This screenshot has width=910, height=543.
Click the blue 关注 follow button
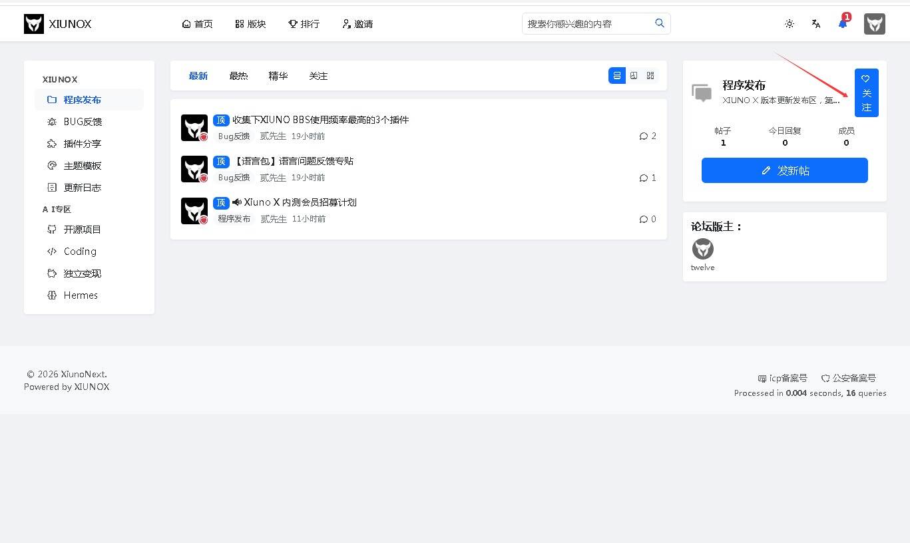[866, 92]
